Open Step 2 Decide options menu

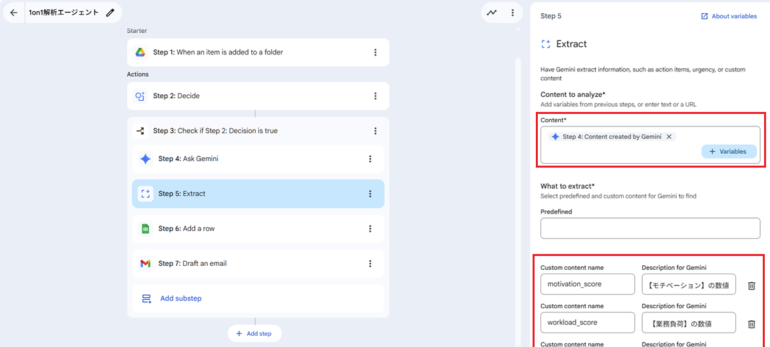[375, 96]
